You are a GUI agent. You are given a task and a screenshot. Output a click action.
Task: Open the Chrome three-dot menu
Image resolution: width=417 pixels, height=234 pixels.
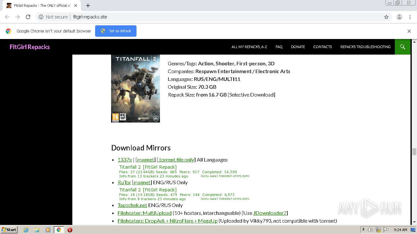click(410, 17)
